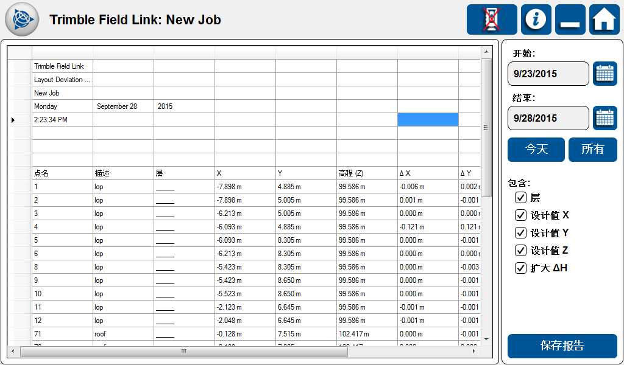The height and width of the screenshot is (365, 624).
Task: Select point name cell '12'
Action: (x=63, y=321)
